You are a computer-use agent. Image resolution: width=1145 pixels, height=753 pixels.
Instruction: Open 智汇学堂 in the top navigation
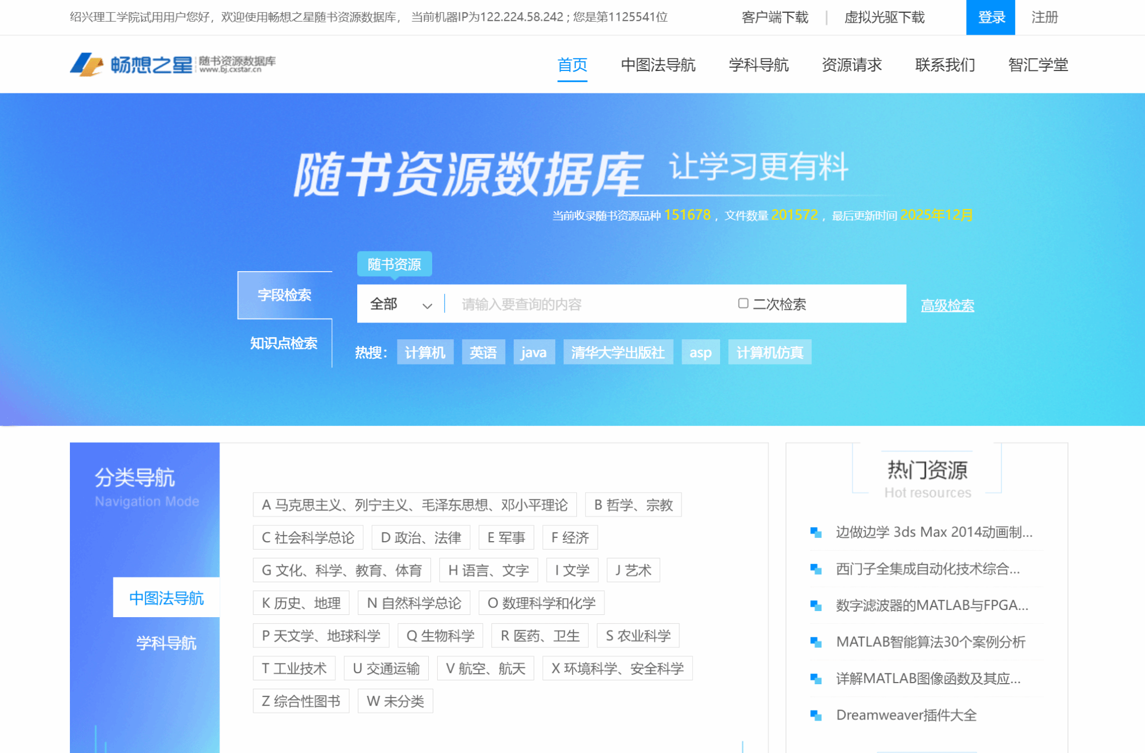1038,65
